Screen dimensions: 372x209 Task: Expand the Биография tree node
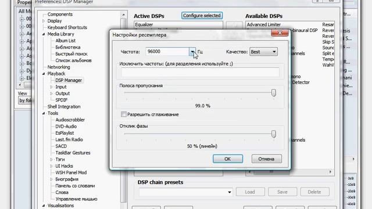click(x=52, y=179)
